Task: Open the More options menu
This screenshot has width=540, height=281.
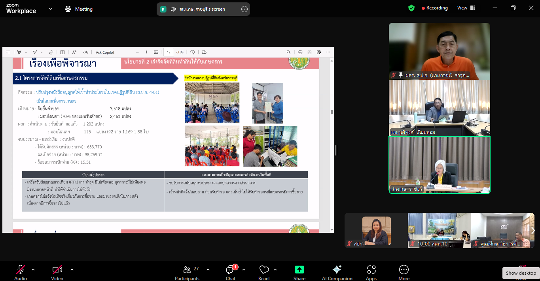Action: (404, 272)
